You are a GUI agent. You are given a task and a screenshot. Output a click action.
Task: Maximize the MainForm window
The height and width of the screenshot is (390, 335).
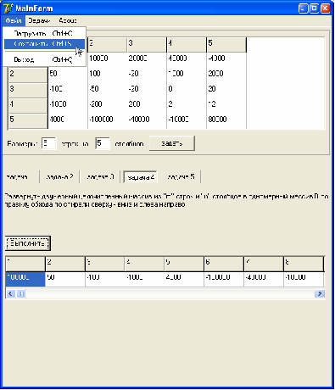[314, 8]
